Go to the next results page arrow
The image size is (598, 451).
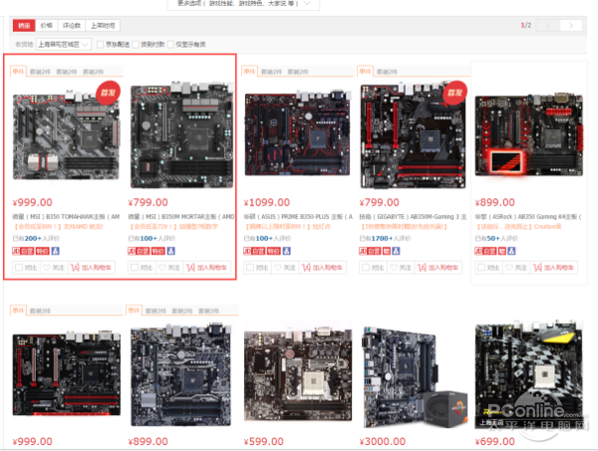point(571,26)
